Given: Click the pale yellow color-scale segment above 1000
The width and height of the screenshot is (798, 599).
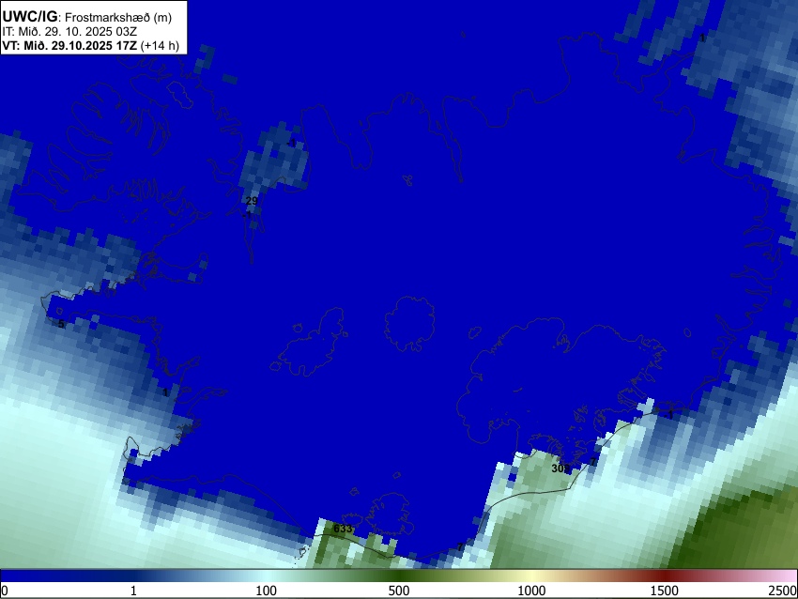Looking at the screenshot, I should (531, 576).
